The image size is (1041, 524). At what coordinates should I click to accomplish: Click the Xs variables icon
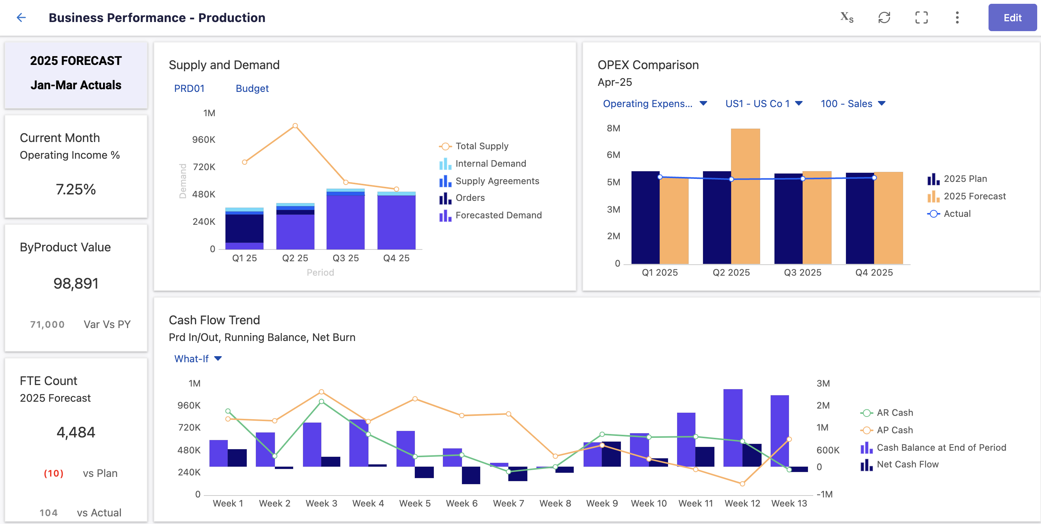847,17
